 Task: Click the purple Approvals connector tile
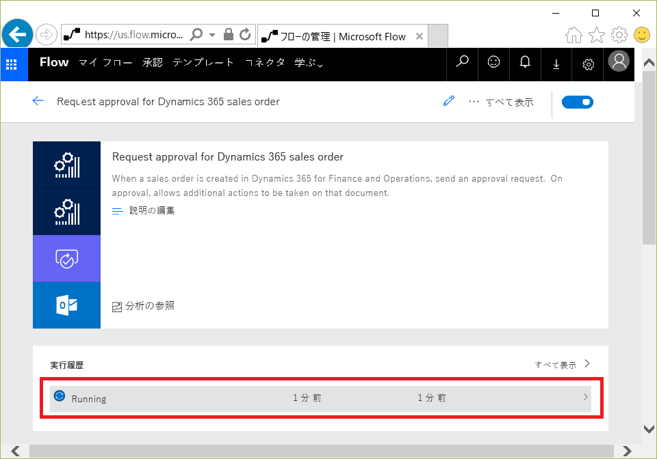[x=66, y=258]
